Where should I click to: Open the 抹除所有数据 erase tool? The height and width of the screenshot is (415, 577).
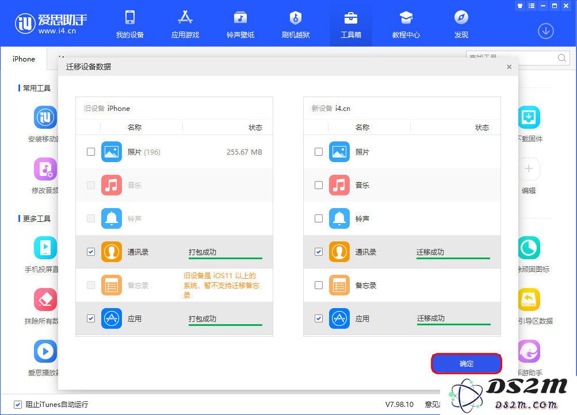45,299
